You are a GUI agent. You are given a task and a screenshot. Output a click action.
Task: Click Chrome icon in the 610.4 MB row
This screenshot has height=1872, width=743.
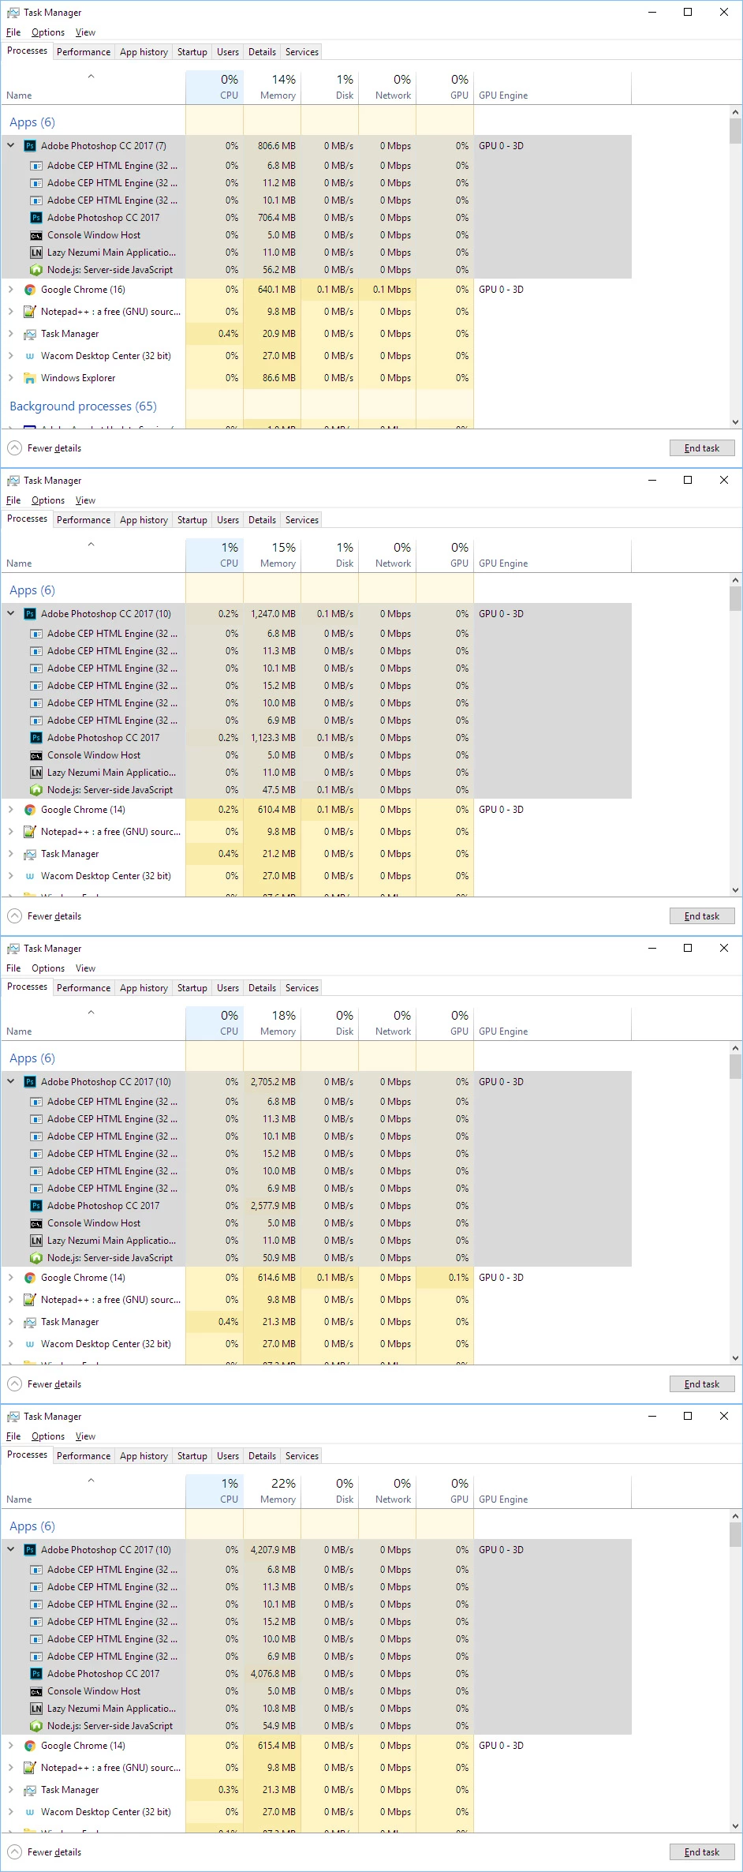[30, 810]
